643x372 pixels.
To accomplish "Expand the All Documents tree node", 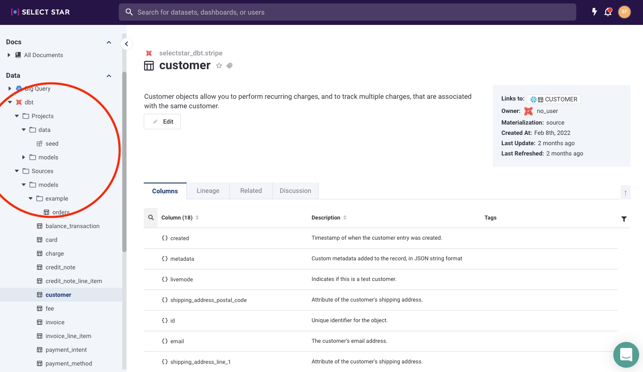I will coord(9,55).
